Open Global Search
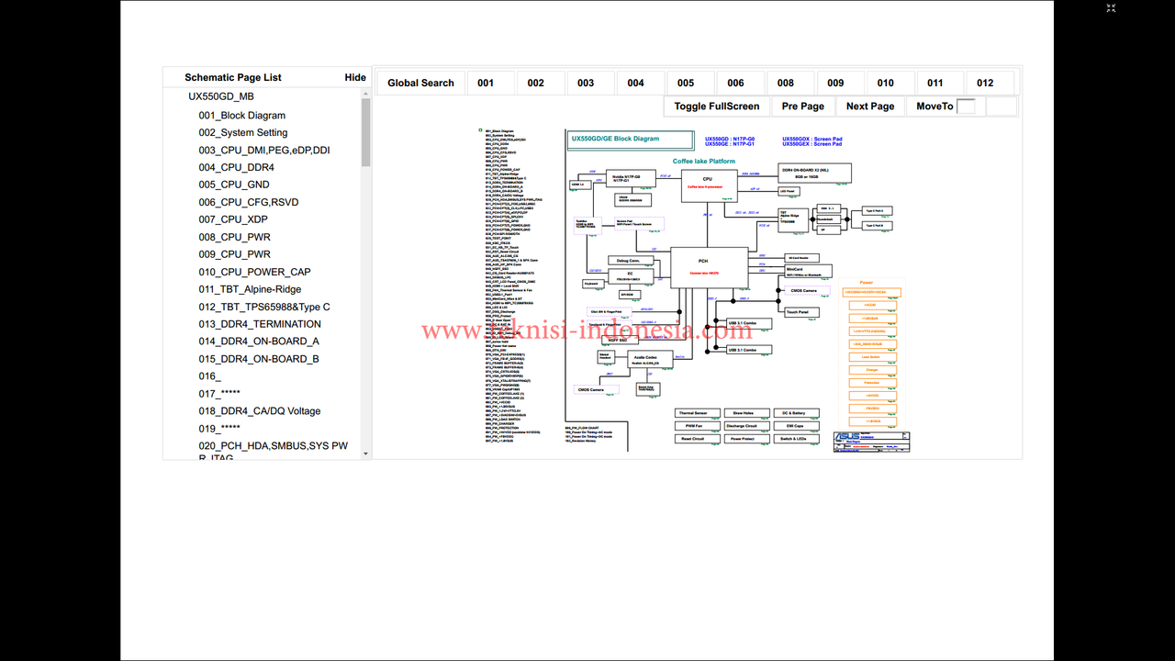Viewport: 1175px width, 661px height. point(420,83)
